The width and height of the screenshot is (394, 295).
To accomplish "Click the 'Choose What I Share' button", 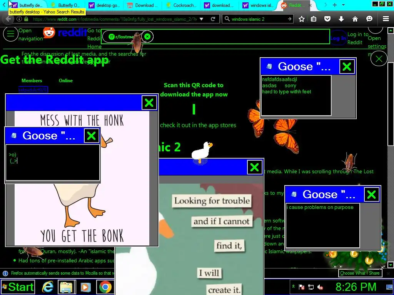I will coord(360,273).
